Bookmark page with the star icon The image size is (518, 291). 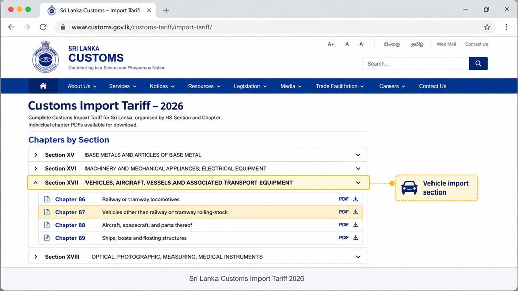pyautogui.click(x=487, y=27)
